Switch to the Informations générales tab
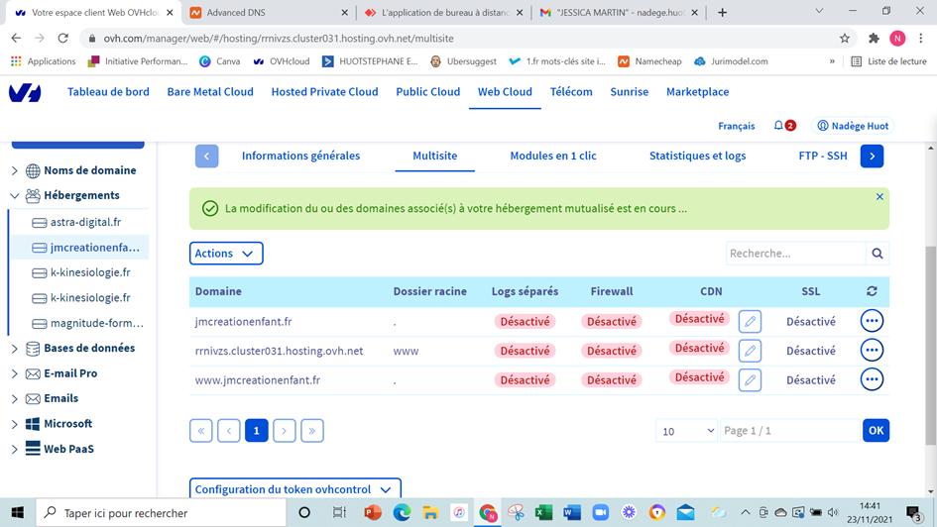 tap(300, 156)
